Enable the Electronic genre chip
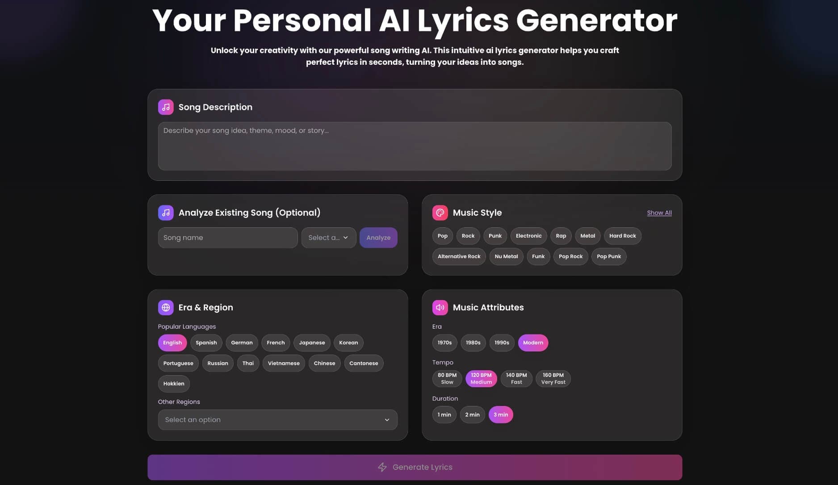 (x=528, y=236)
